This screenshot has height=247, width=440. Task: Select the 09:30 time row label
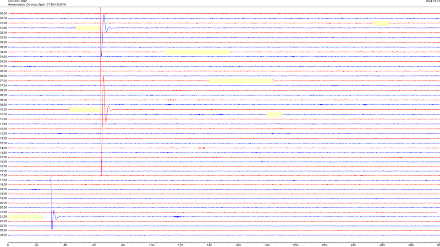(x=3, y=105)
